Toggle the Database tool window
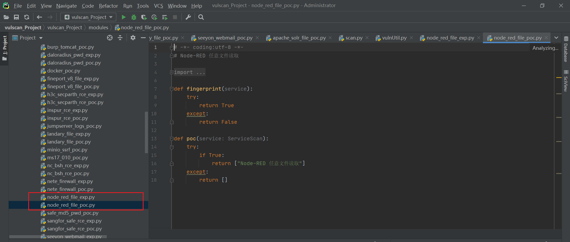Viewport: 570px width, 242px height. (566, 50)
